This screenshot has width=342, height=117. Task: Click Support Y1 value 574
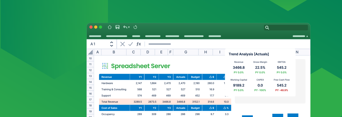click(x=140, y=96)
